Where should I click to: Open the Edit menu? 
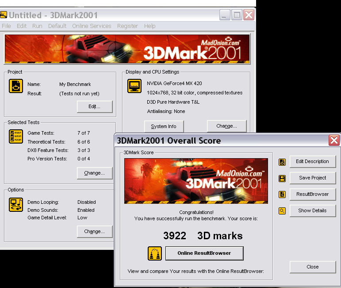[22, 26]
